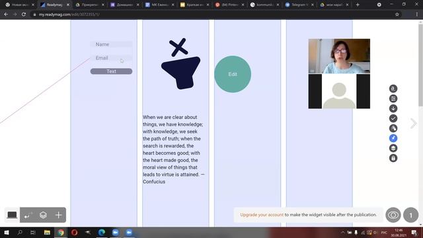
Task: Open Microsoft Edge from the taskbar
Action: (102, 232)
